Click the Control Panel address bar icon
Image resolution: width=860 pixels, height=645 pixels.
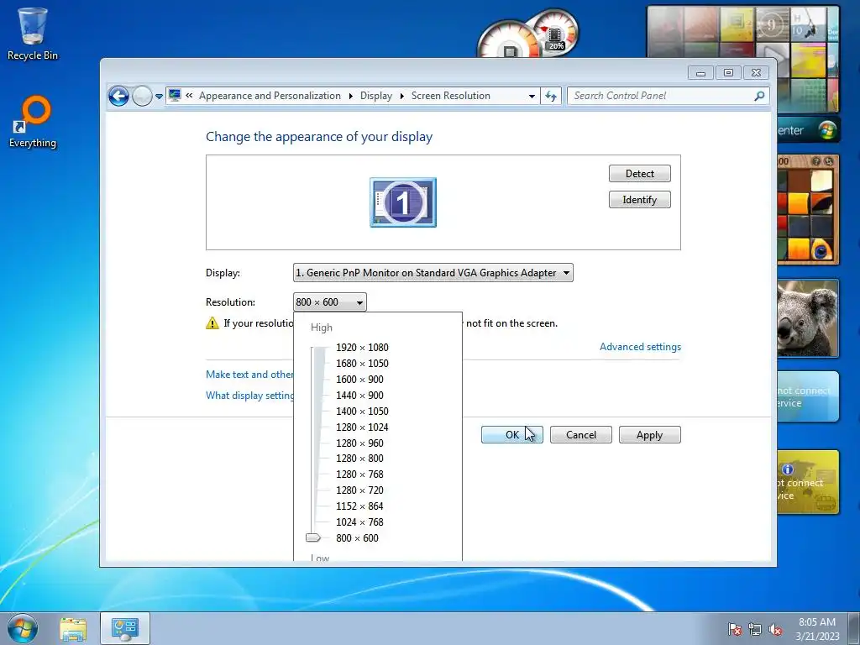tap(175, 96)
